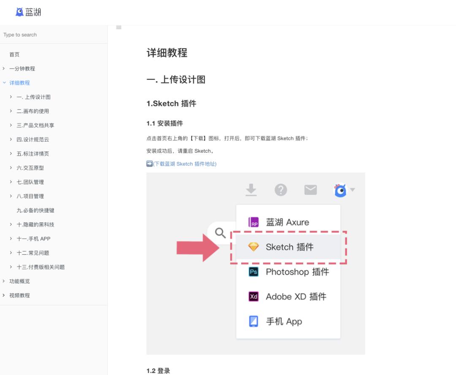Image resolution: width=456 pixels, height=375 pixels.
Task: Click the 安装成功后，请重启 Sketch paragraph
Action: [180, 151]
